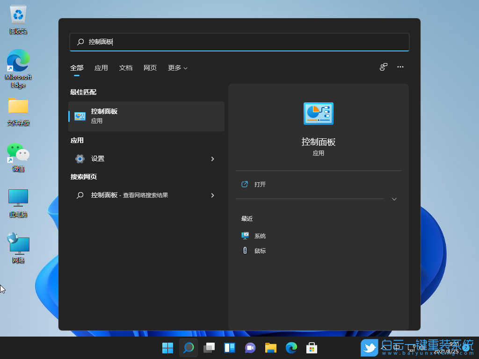Open 鼠标 under the 最近 section

tap(260, 251)
